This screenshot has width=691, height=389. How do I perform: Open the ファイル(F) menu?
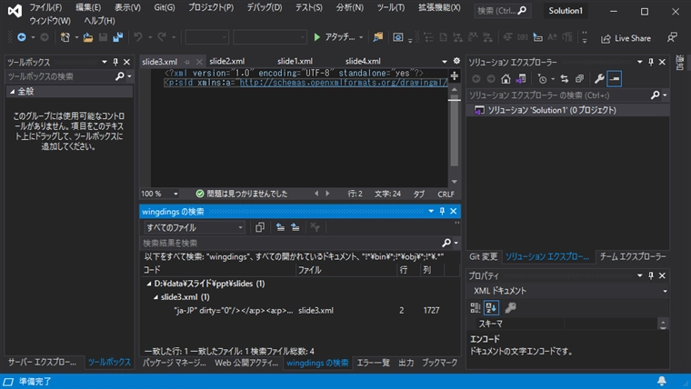click(x=45, y=7)
